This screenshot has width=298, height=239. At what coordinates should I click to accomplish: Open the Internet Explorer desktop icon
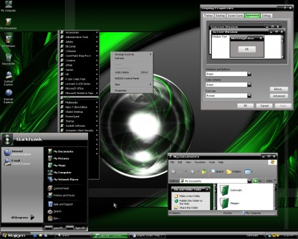point(8,96)
